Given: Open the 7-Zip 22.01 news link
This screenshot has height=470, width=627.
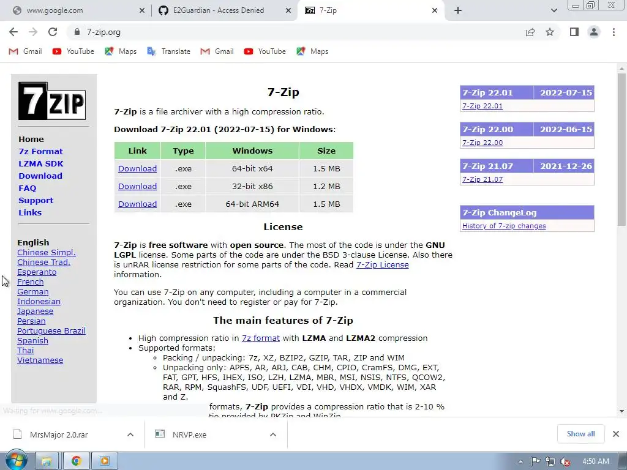Looking at the screenshot, I should click(x=482, y=106).
